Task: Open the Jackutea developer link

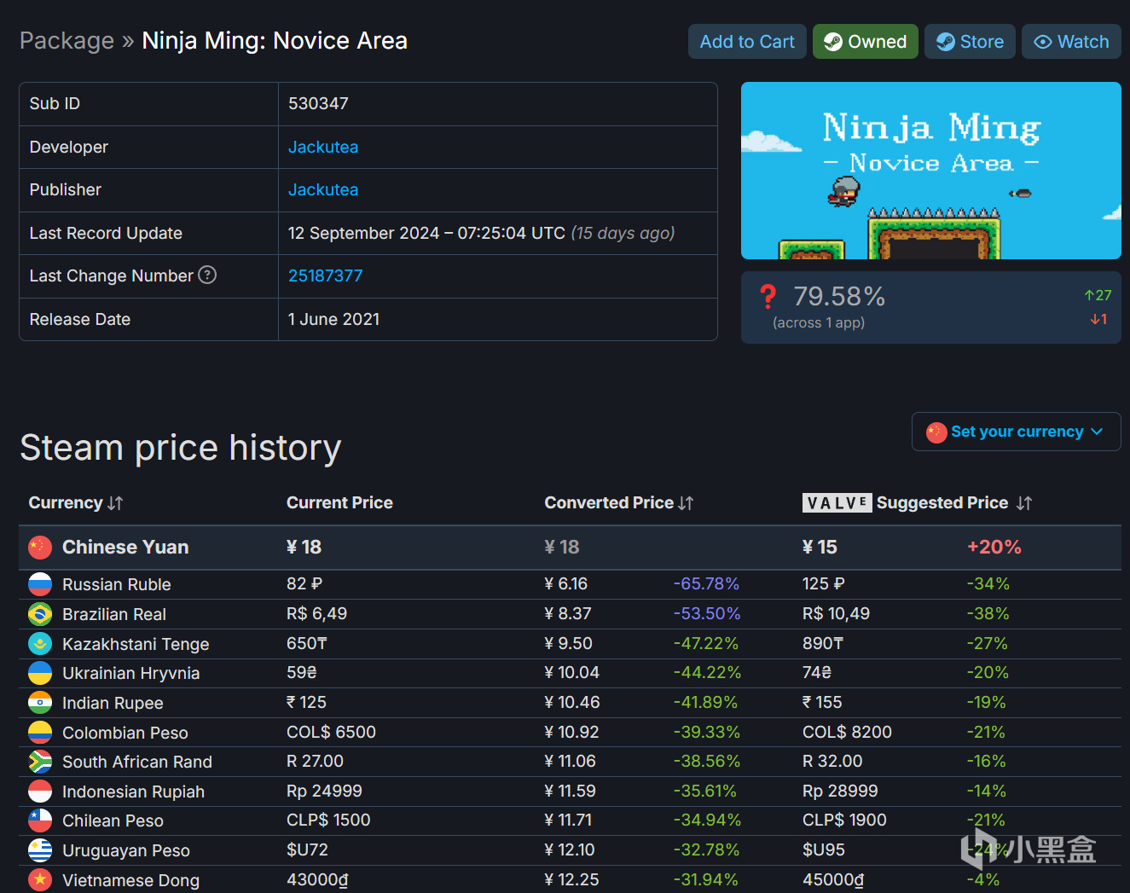Action: (323, 147)
